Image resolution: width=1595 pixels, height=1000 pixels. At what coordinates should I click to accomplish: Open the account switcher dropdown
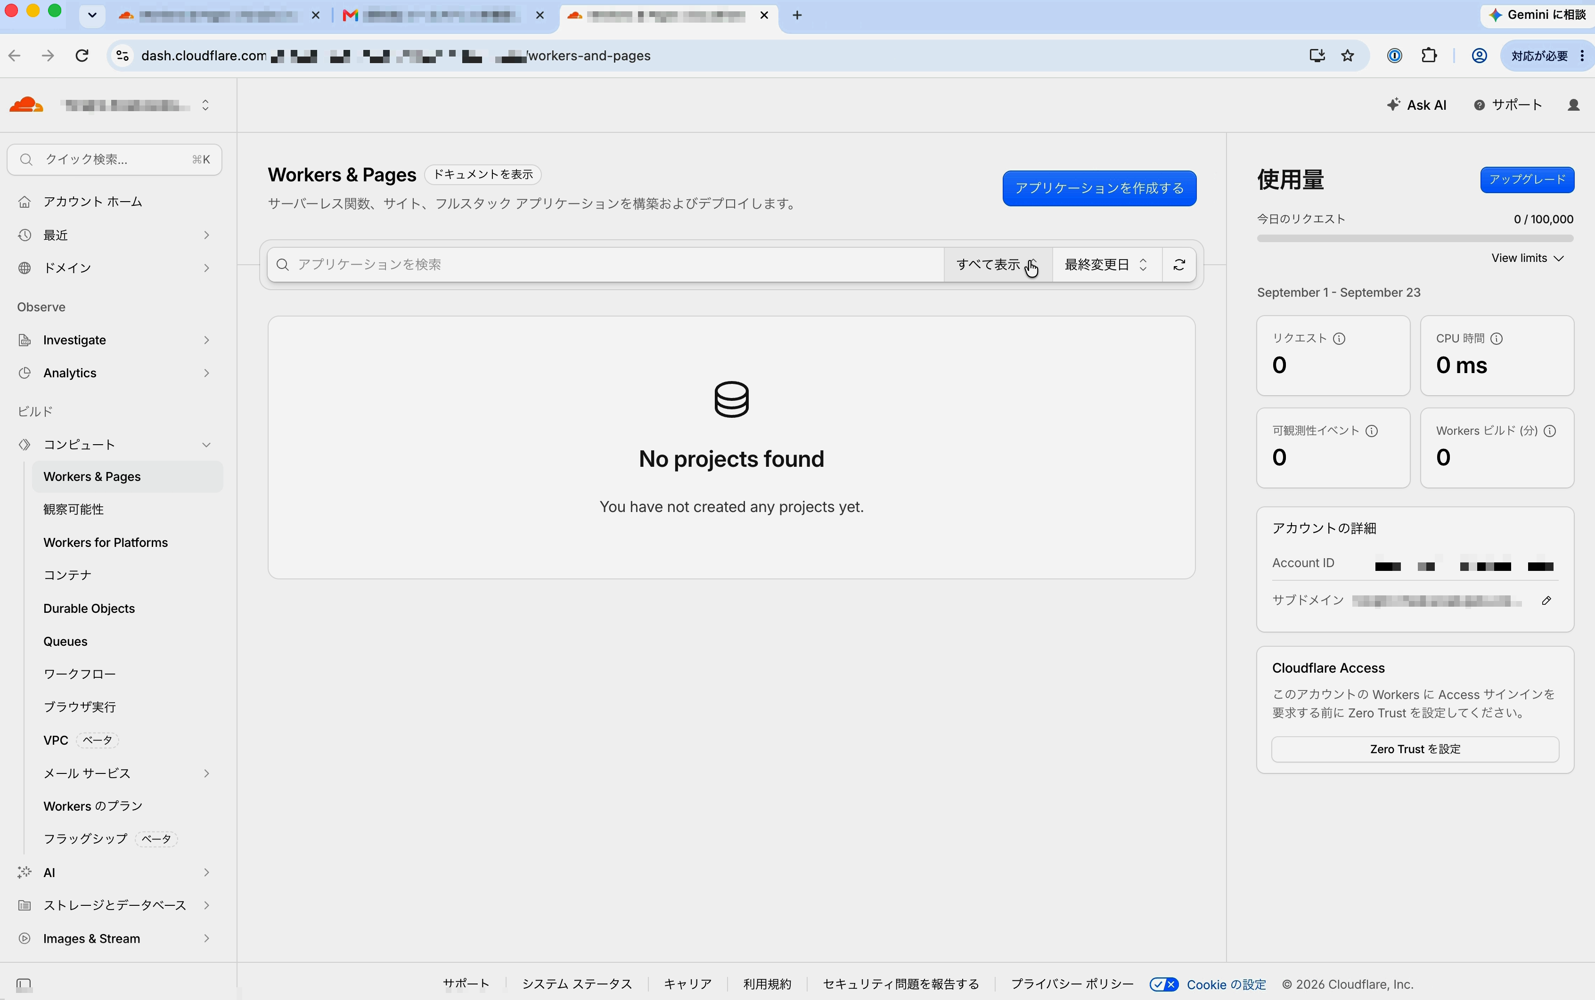click(205, 105)
